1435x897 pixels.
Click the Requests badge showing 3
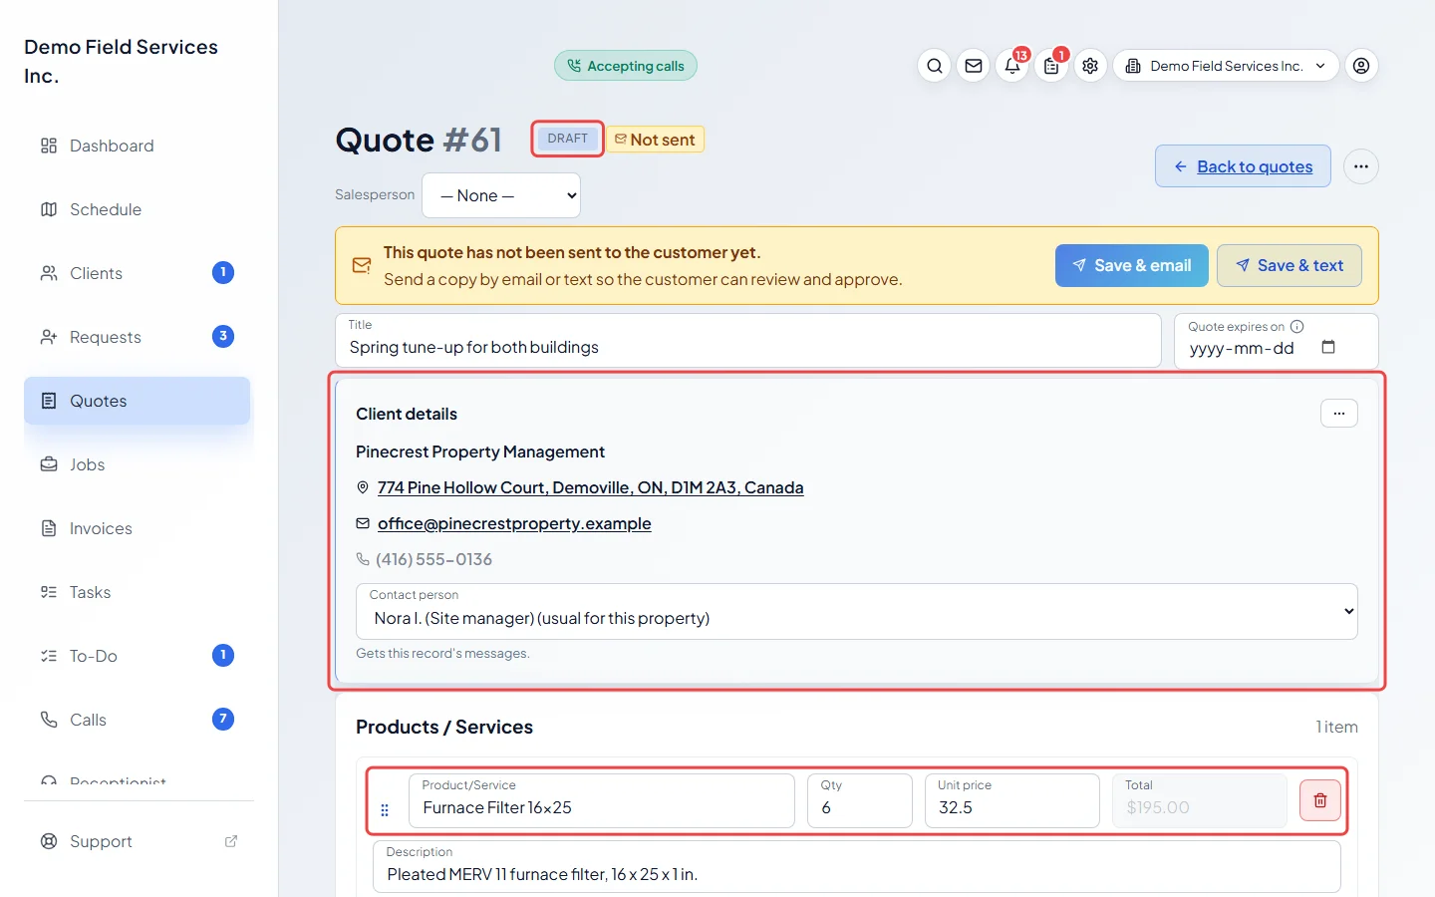click(x=223, y=336)
